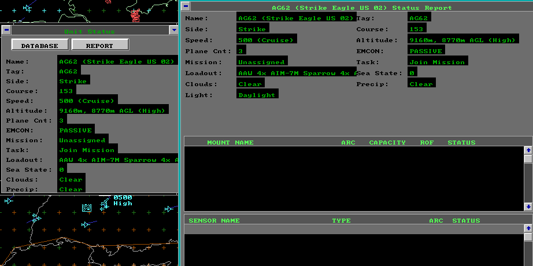Open the DATABASE entry for this unit
533x266 pixels.
point(40,45)
